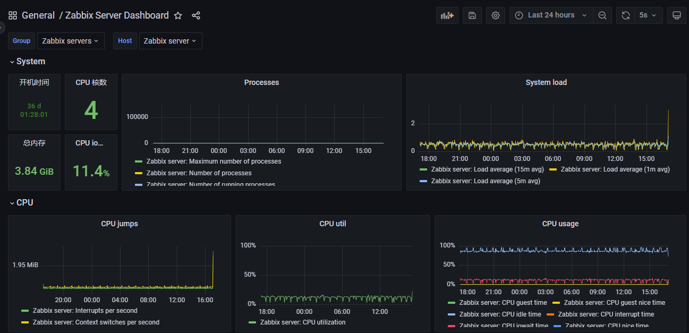The width and height of the screenshot is (689, 333).
Task: Click the uptime value 36 d 01:28:01
Action: pos(34,110)
